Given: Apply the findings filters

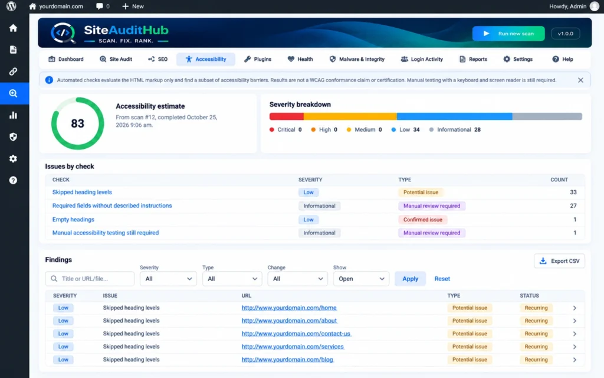Looking at the screenshot, I should click(411, 279).
